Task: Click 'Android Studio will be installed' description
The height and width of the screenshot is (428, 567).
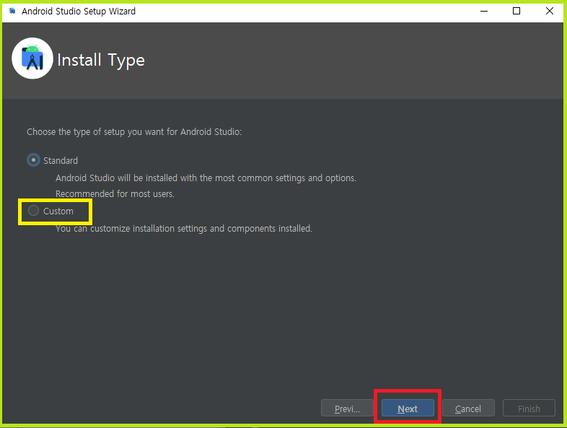Action: [x=206, y=178]
